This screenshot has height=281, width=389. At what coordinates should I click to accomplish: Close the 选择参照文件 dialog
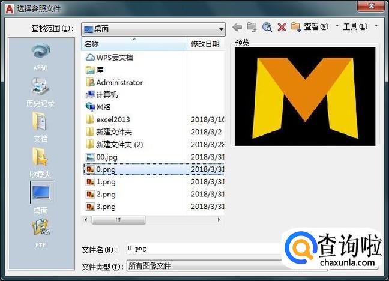(x=371, y=6)
